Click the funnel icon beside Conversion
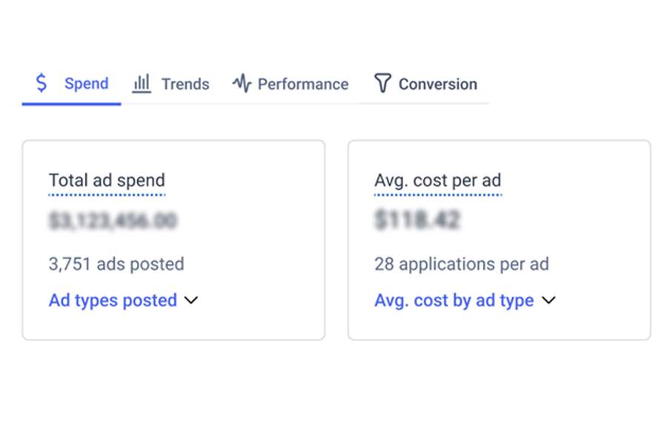 (382, 83)
